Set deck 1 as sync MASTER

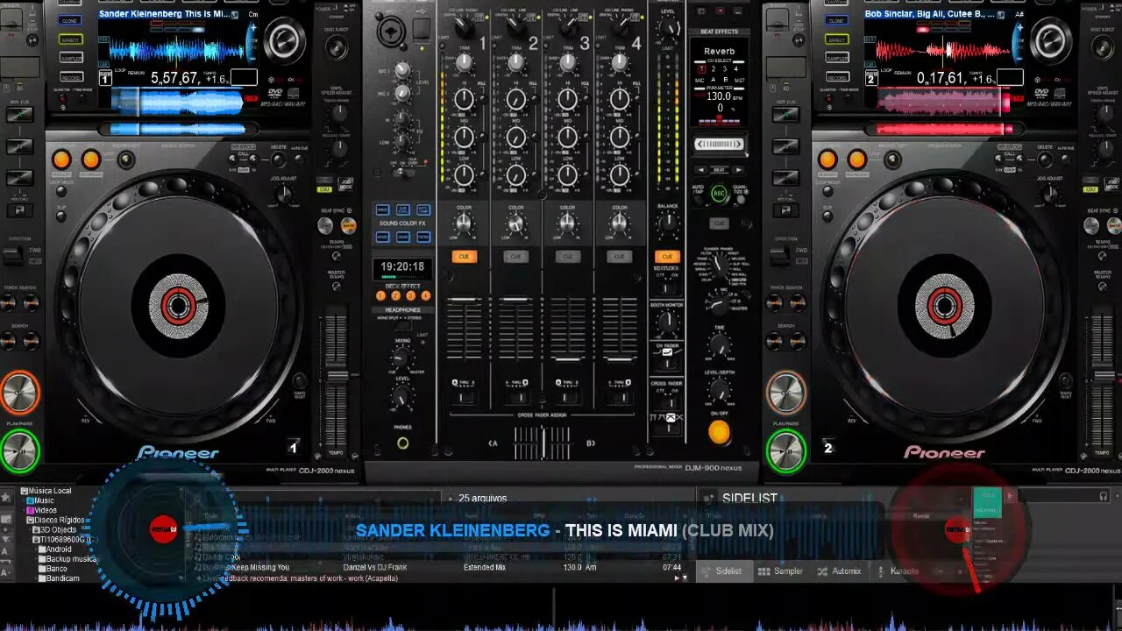[348, 226]
